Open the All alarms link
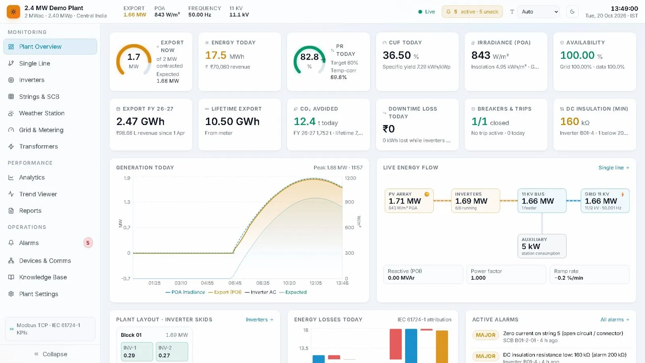The image size is (645, 363). click(x=615, y=319)
